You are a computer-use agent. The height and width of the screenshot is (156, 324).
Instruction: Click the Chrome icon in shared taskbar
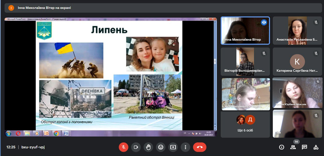point(56,133)
